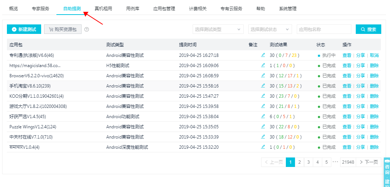Screen dimensions: 390x187
Task: Go to page 3 in pagination
Action: tap(308, 162)
